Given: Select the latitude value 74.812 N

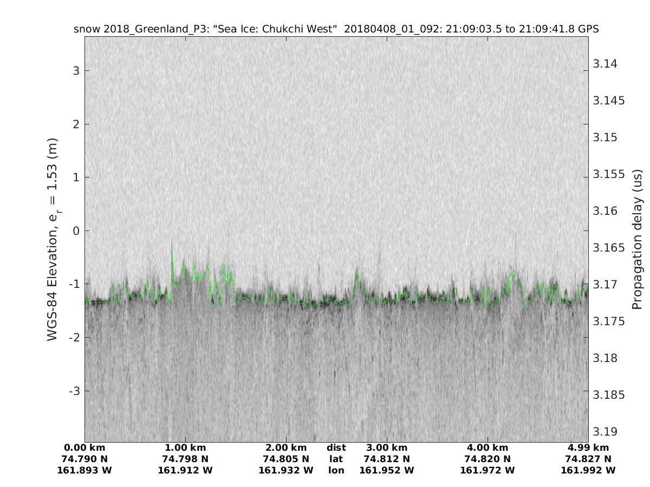Looking at the screenshot, I should (387, 459).
